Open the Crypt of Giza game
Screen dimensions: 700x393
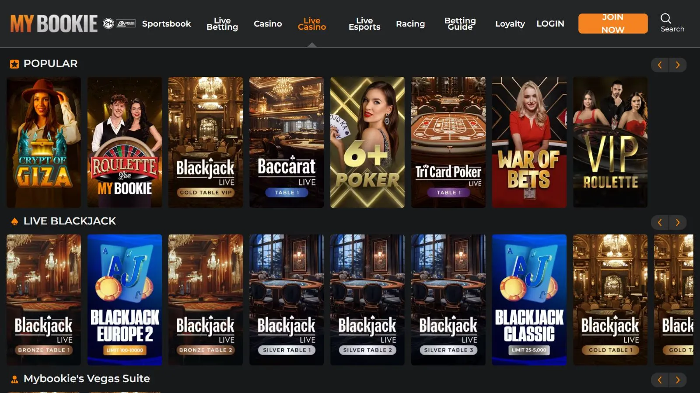(44, 142)
